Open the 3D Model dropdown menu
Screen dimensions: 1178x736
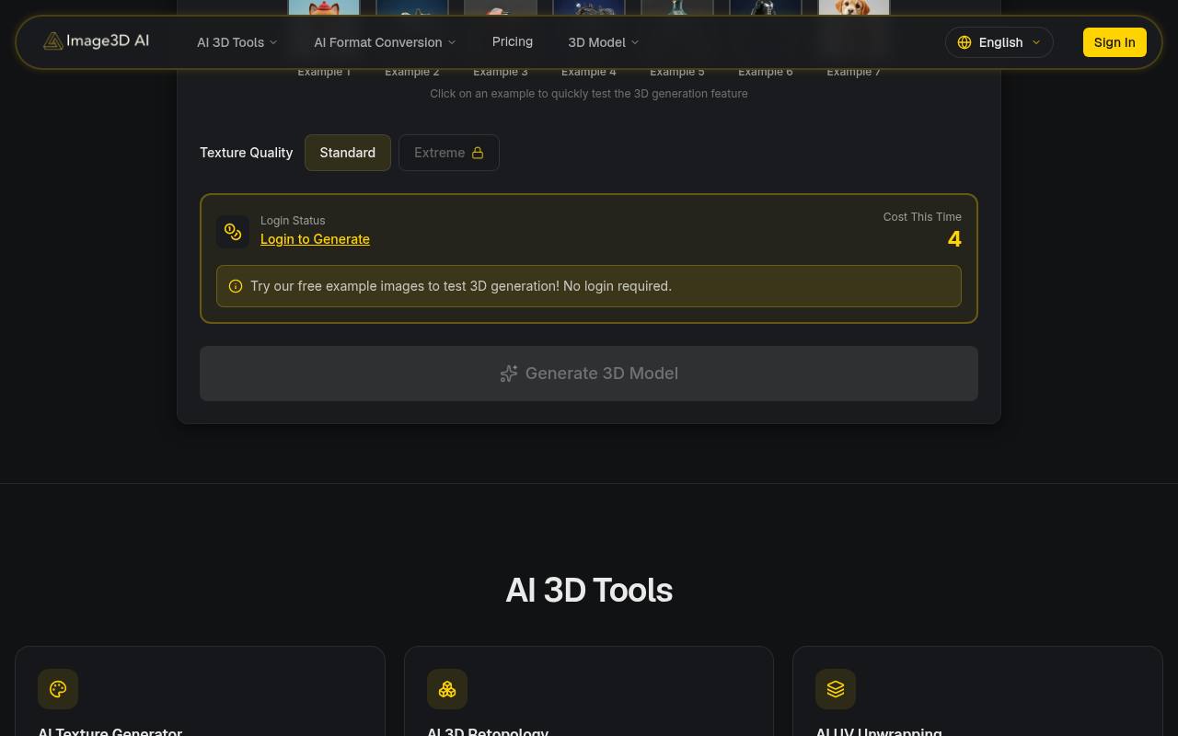coord(603,42)
